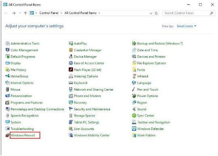Open the Infrared link
218x156 pixels.
tap(143, 76)
